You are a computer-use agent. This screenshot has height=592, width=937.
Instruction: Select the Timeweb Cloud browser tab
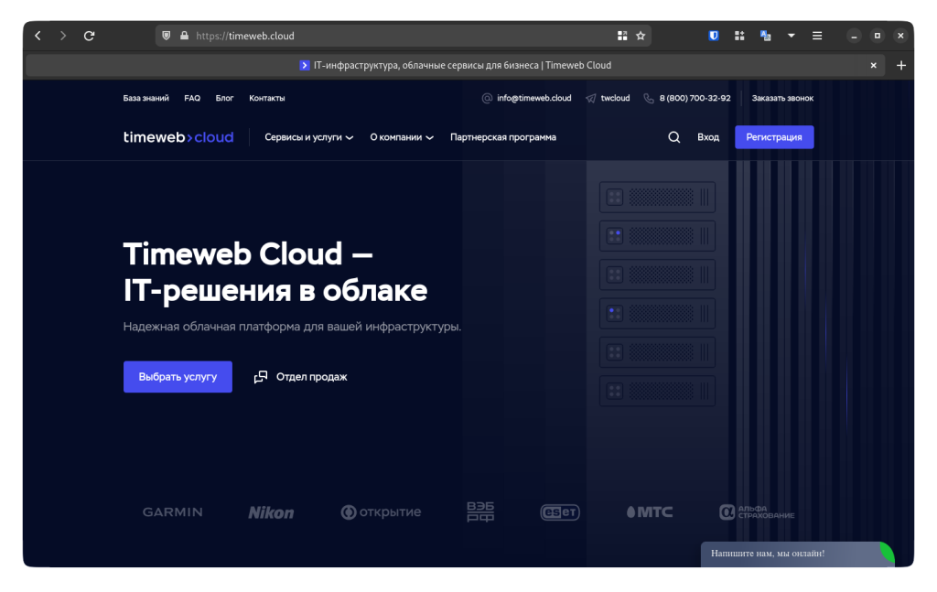[456, 66]
